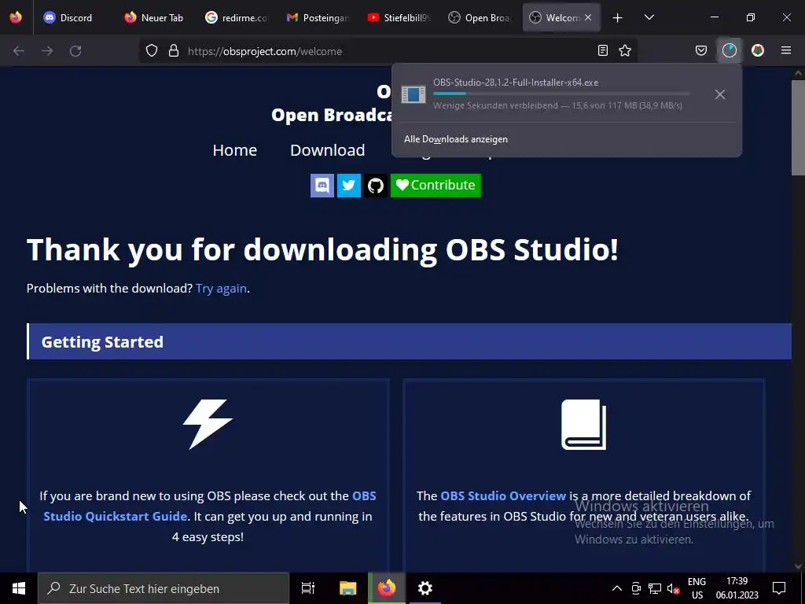Screen dimensions: 805x604
Task: Show hidden system tray icons
Action: point(617,588)
